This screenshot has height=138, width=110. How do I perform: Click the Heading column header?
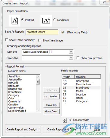click(x=87, y=77)
